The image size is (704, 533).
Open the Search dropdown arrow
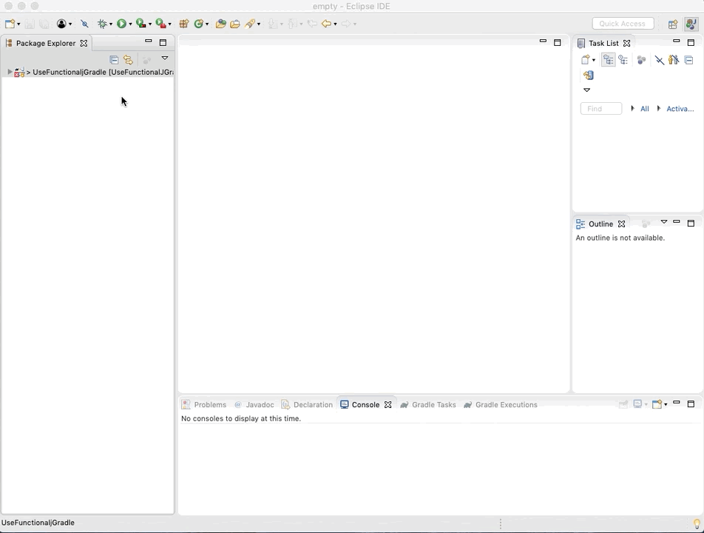point(259,24)
